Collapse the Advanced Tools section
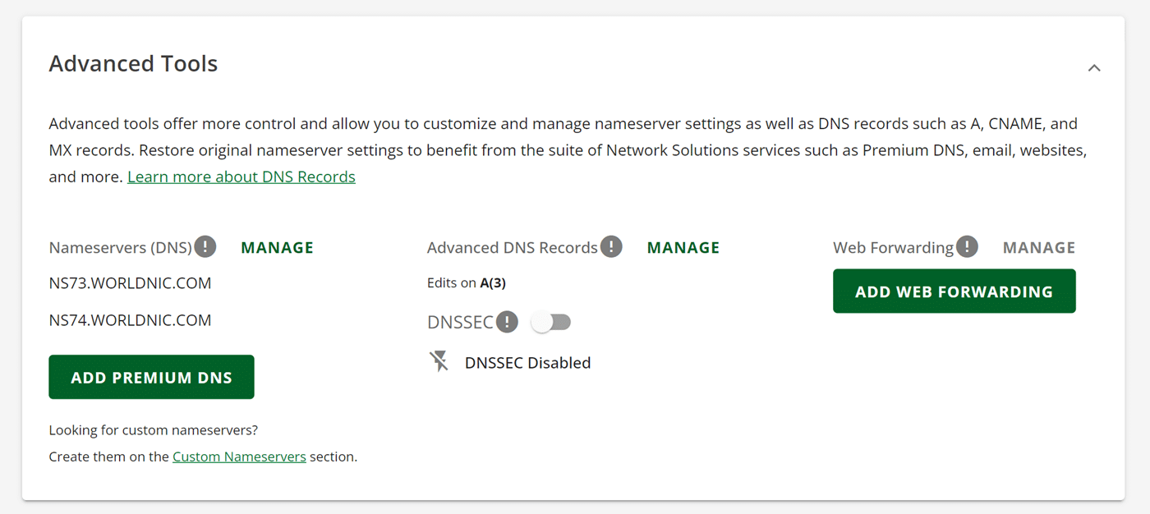The width and height of the screenshot is (1150, 514). click(1094, 67)
